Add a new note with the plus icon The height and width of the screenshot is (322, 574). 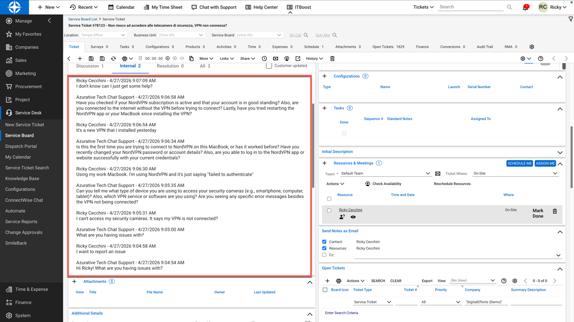coord(80,59)
